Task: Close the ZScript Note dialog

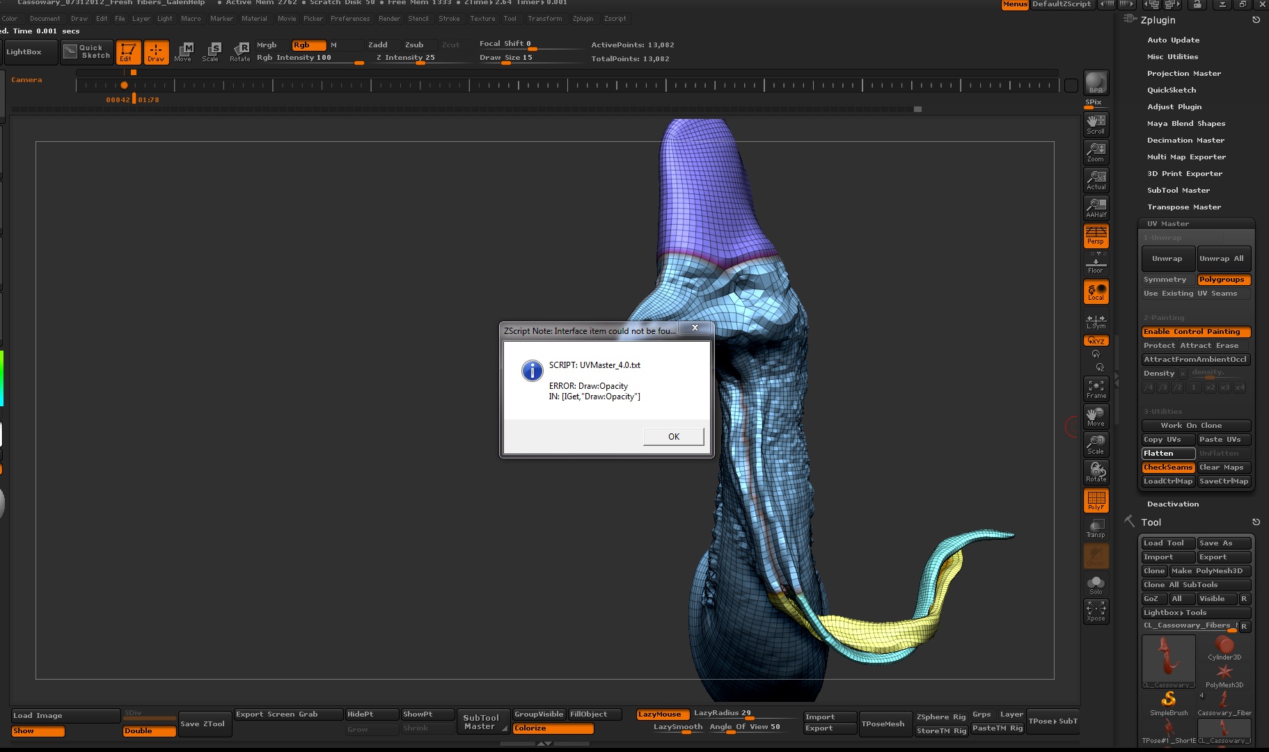Action: 694,328
